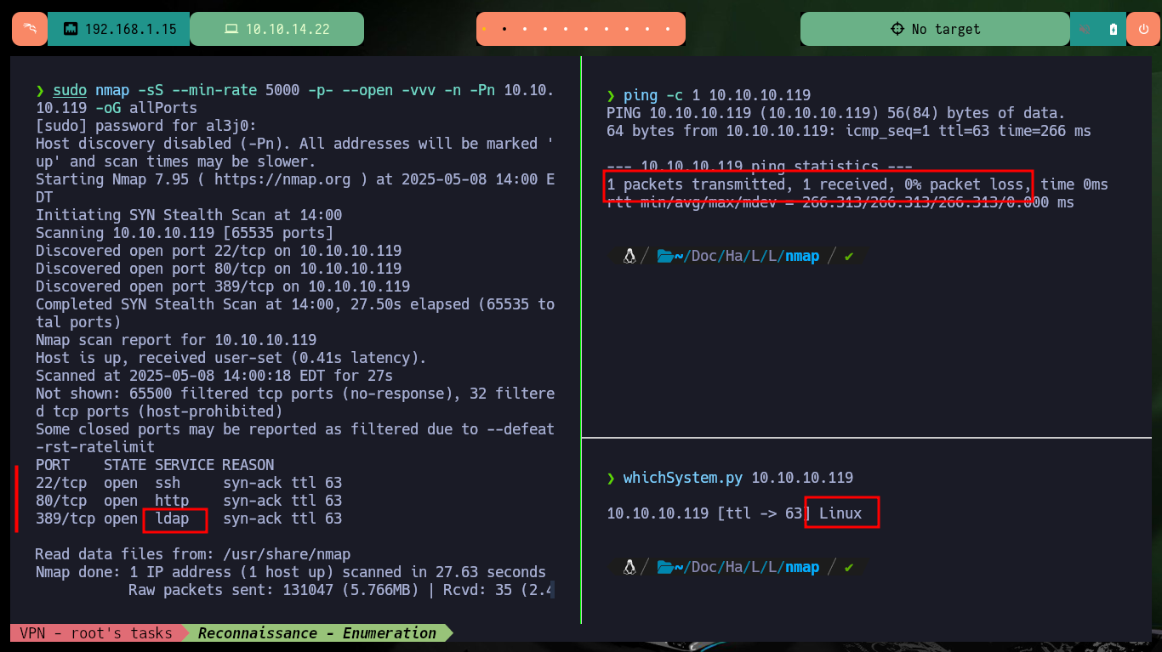Click the rtt min/avg/max/mdev line

tap(840, 202)
